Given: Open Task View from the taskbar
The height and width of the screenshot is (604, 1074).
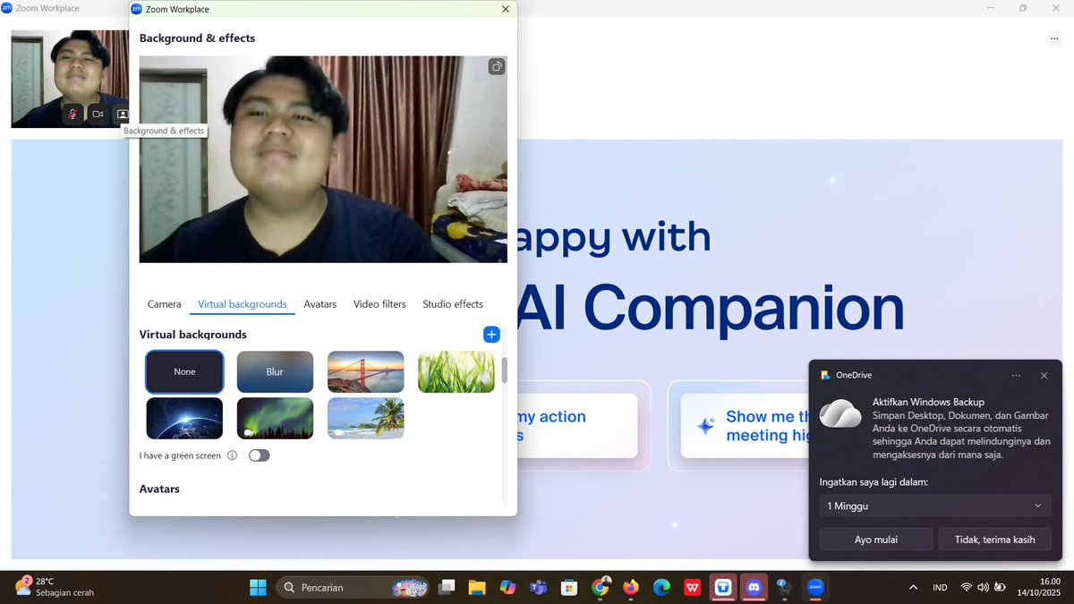Looking at the screenshot, I should (446, 588).
